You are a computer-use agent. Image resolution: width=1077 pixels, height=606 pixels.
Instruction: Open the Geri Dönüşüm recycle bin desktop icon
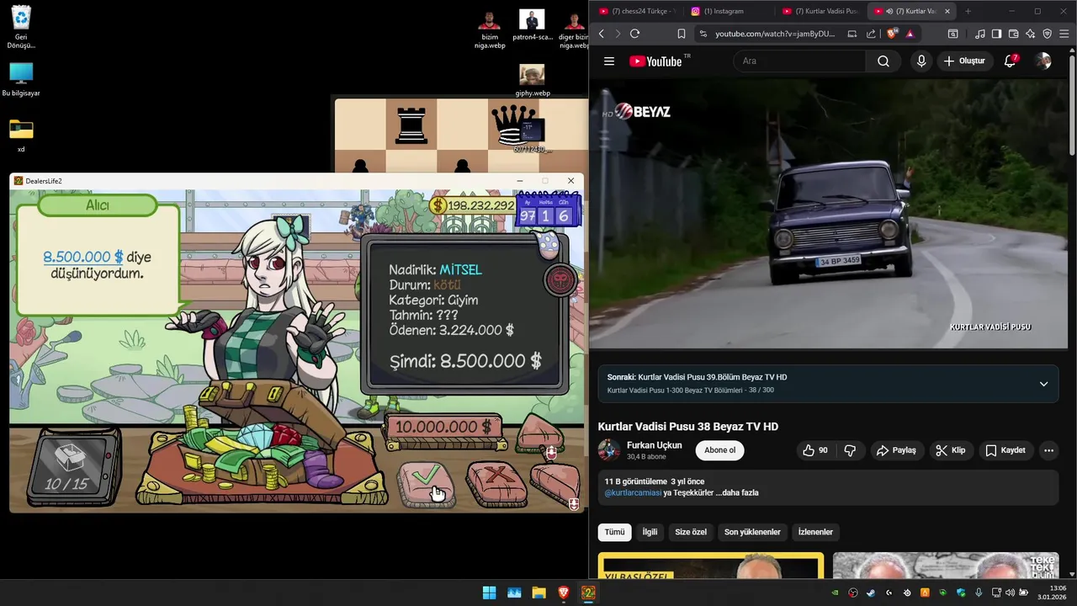click(x=21, y=28)
